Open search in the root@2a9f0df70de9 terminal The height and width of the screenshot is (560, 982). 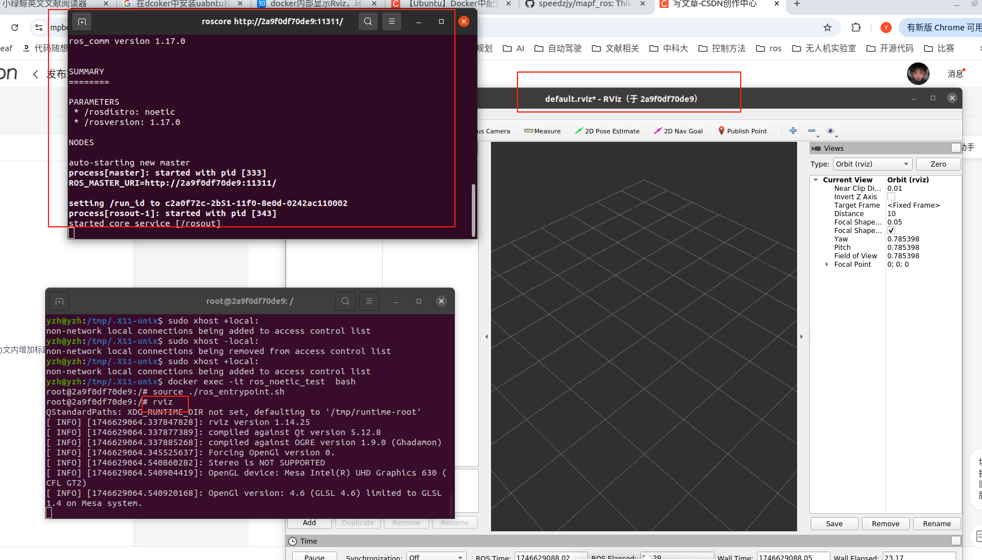[346, 301]
